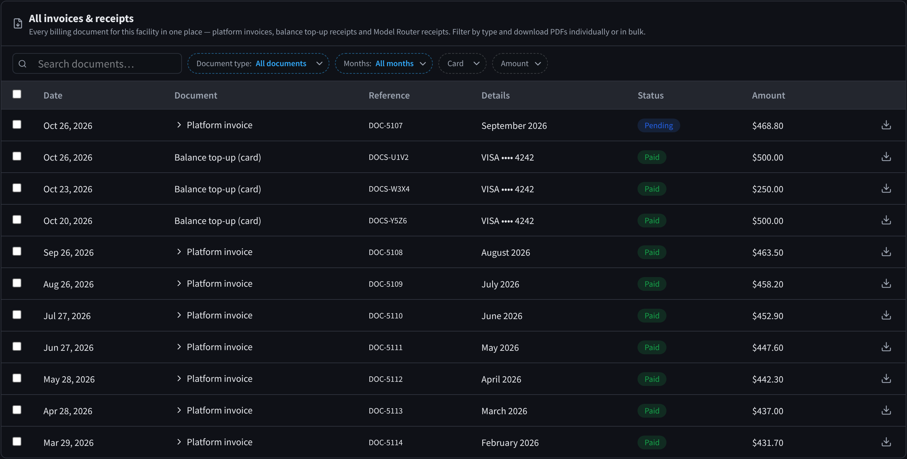Click the Date column header
The image size is (907, 459).
[x=53, y=95]
